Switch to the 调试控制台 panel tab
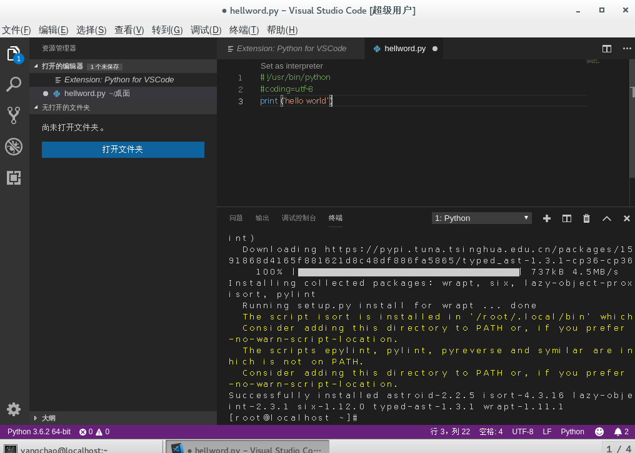This screenshot has width=635, height=453. tap(299, 218)
